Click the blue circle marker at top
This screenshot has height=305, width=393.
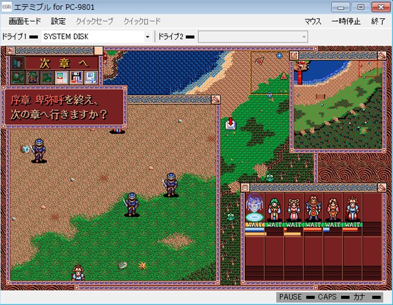tap(279, 55)
